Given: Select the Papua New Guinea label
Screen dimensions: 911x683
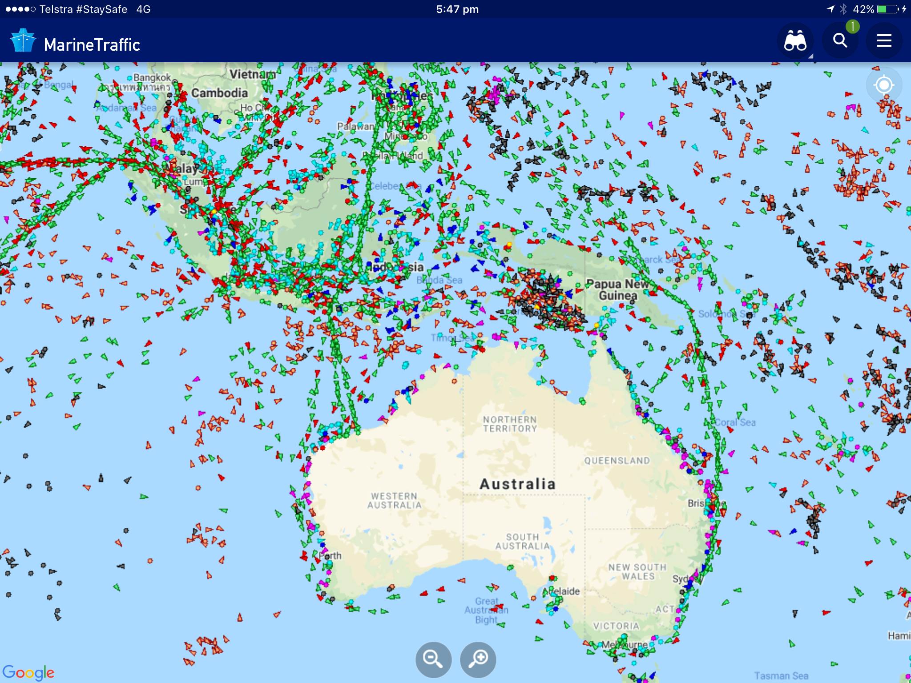Looking at the screenshot, I should [617, 289].
